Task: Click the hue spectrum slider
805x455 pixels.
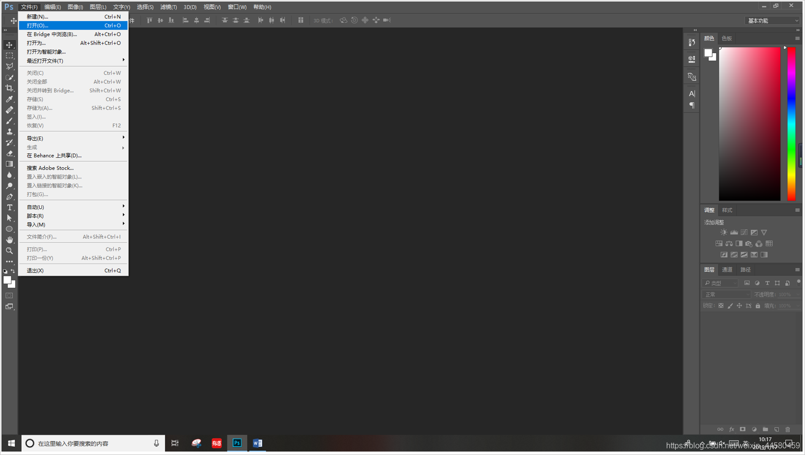Action: click(791, 124)
